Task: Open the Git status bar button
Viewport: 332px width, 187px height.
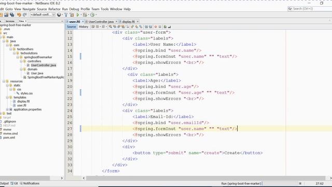Action: tap(15, 183)
